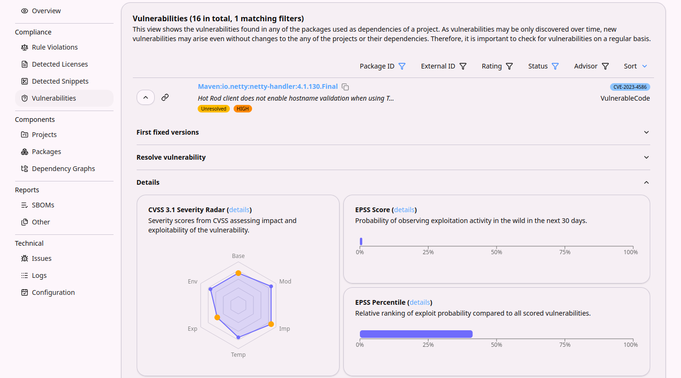The image size is (681, 378).
Task: Copy link to this vulnerability entry
Action: [165, 97]
